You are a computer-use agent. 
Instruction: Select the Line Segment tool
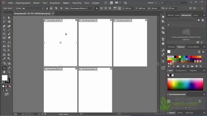coord(9,30)
